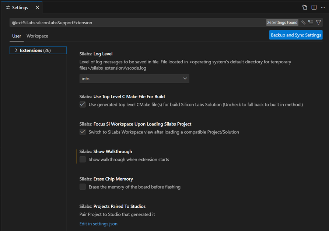Focus the settings search input field

pyautogui.click(x=137, y=22)
